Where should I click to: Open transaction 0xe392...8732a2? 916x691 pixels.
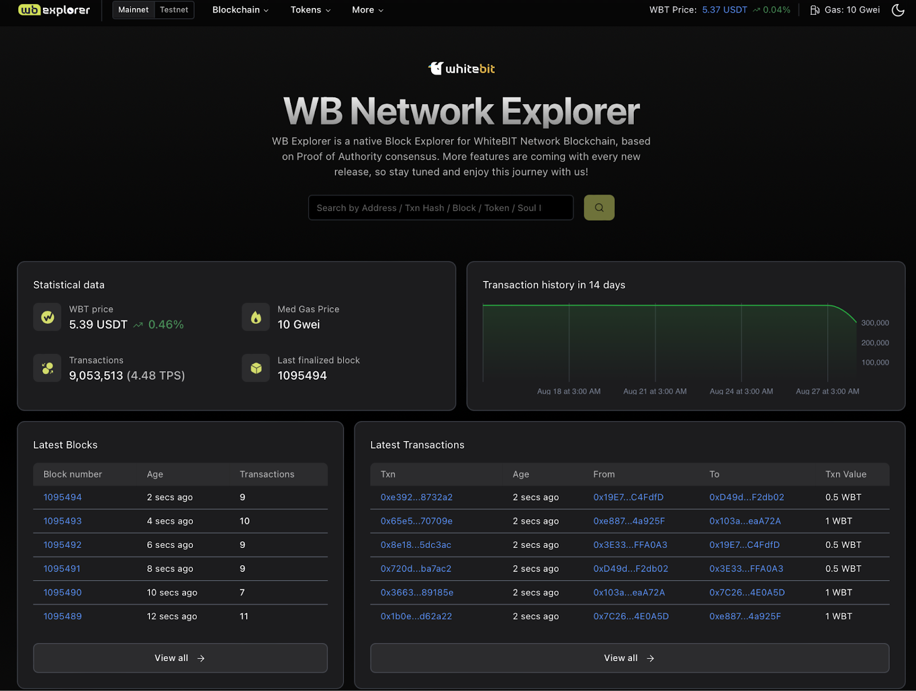(x=417, y=497)
